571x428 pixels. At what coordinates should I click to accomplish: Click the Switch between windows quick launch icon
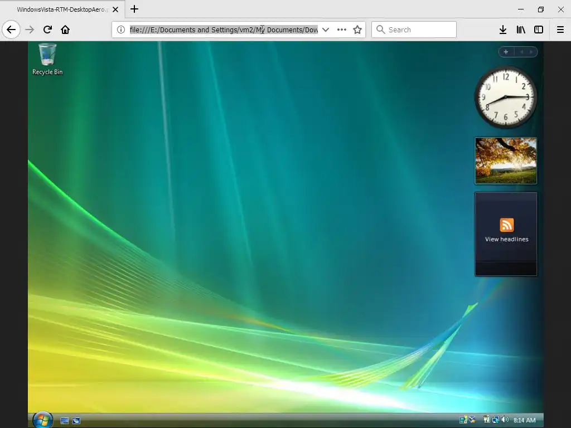click(x=76, y=421)
